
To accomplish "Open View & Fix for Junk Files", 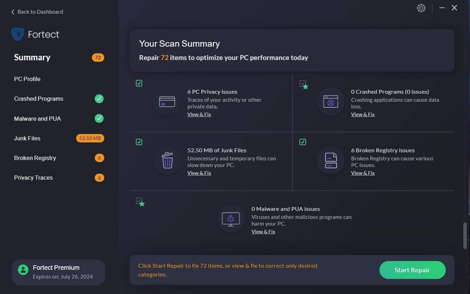I will tap(199, 173).
